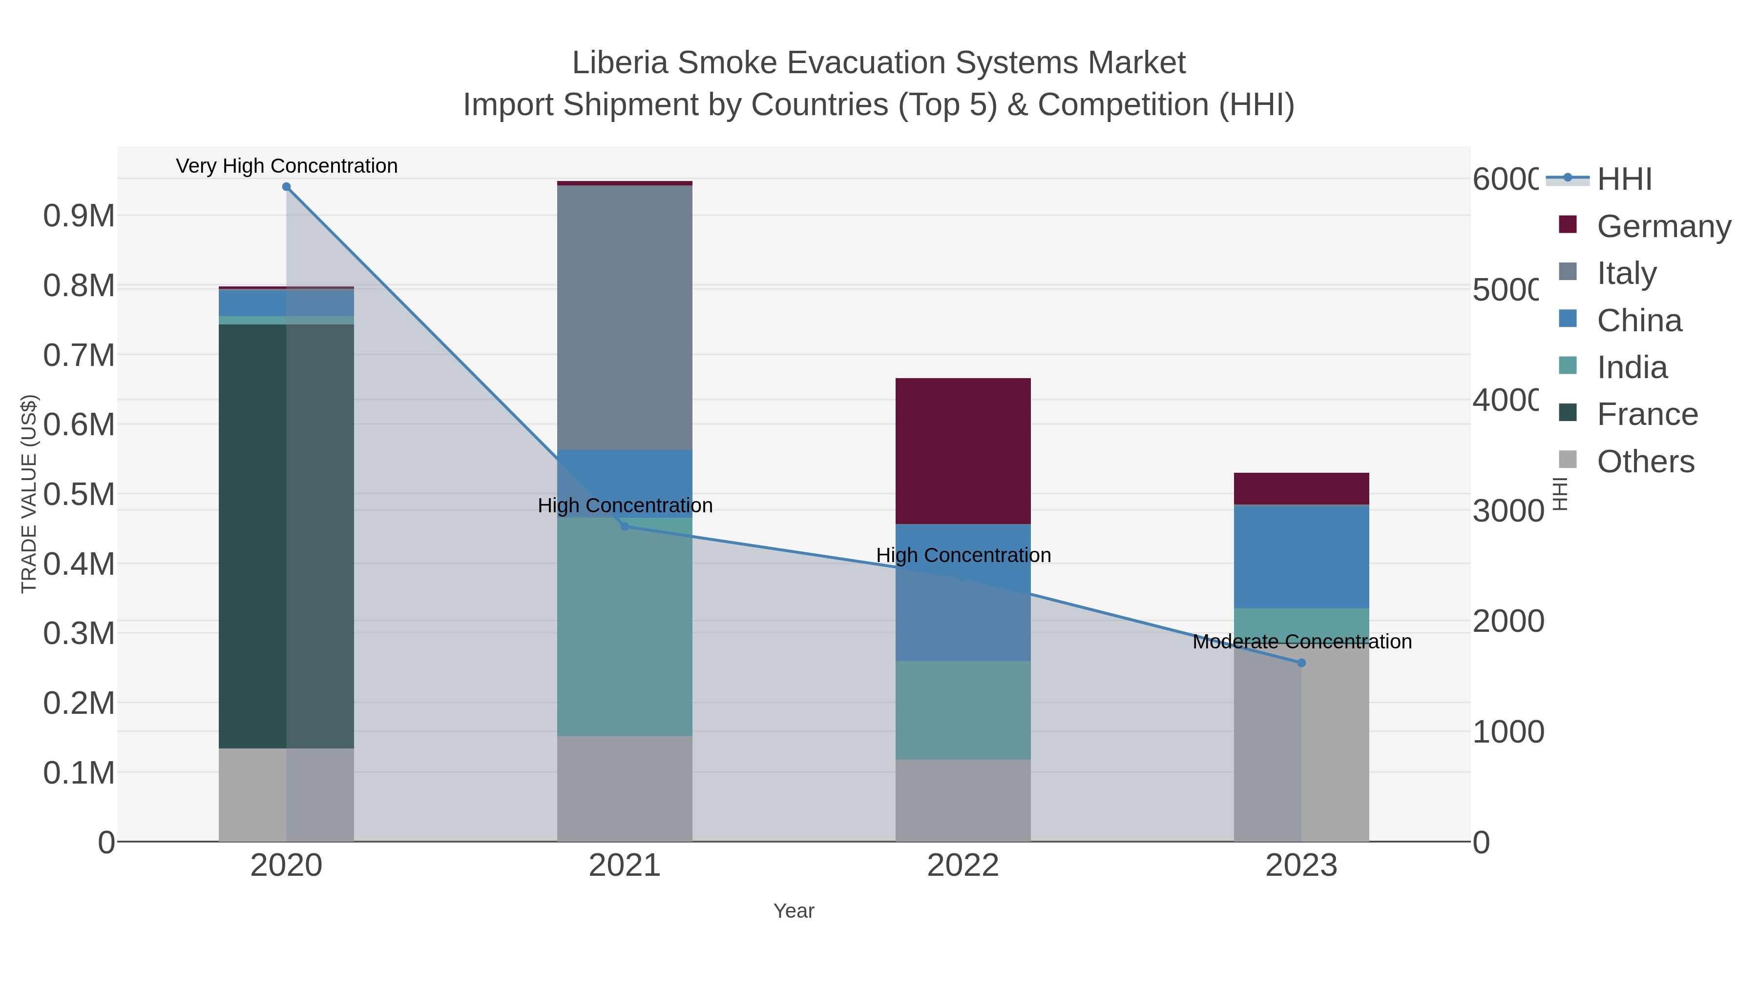Click the 2021 x-axis label
Image resolution: width=1758 pixels, height=988 pixels.
625,865
